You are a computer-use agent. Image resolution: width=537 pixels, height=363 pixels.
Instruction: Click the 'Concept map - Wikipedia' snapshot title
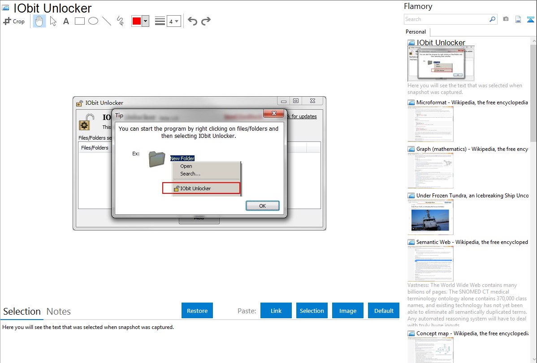tap(472, 333)
